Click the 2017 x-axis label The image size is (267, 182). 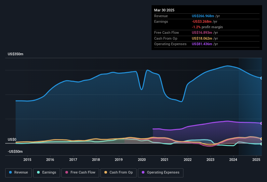73,160
